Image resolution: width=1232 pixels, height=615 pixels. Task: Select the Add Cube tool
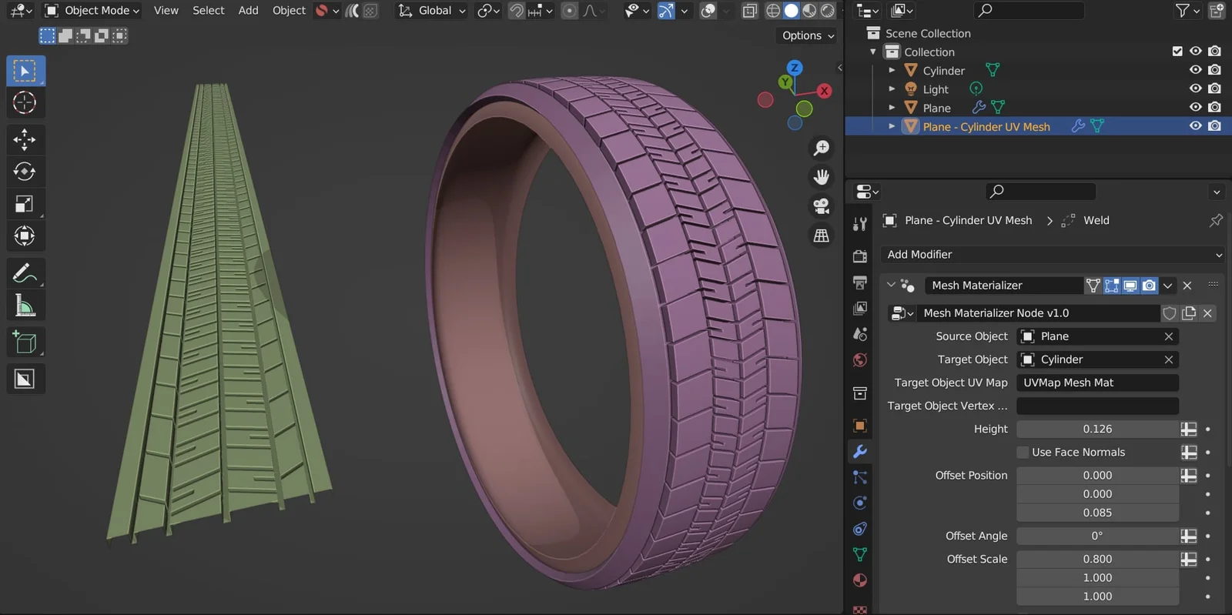pos(25,342)
